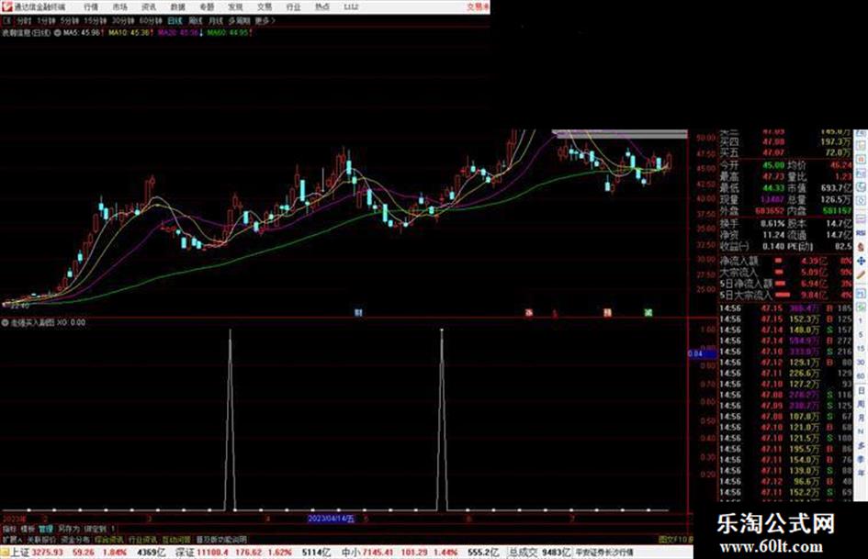
Task: Click the 另存为 button in bottom bar
Action: [x=69, y=529]
